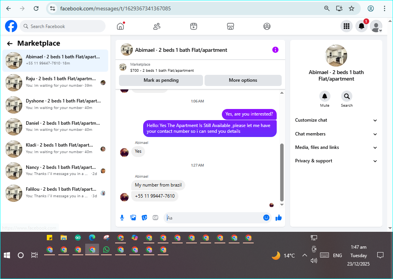Click the Search Facebook field
Screen dimensions: 393x279
[x=63, y=26]
